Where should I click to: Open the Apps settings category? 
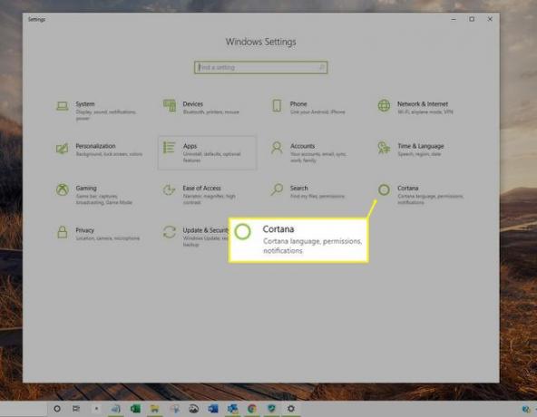(207, 152)
